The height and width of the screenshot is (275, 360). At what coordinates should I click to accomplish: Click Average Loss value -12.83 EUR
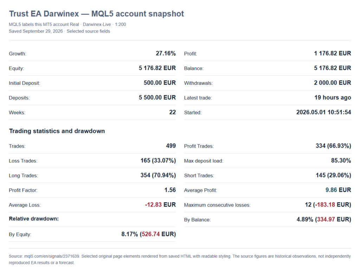coord(160,204)
